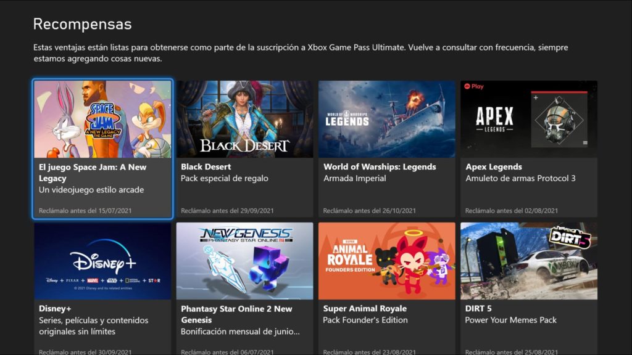Open the Space Jam: A New Legacy artwork
Screen dimensions: 632x355
pos(103,119)
